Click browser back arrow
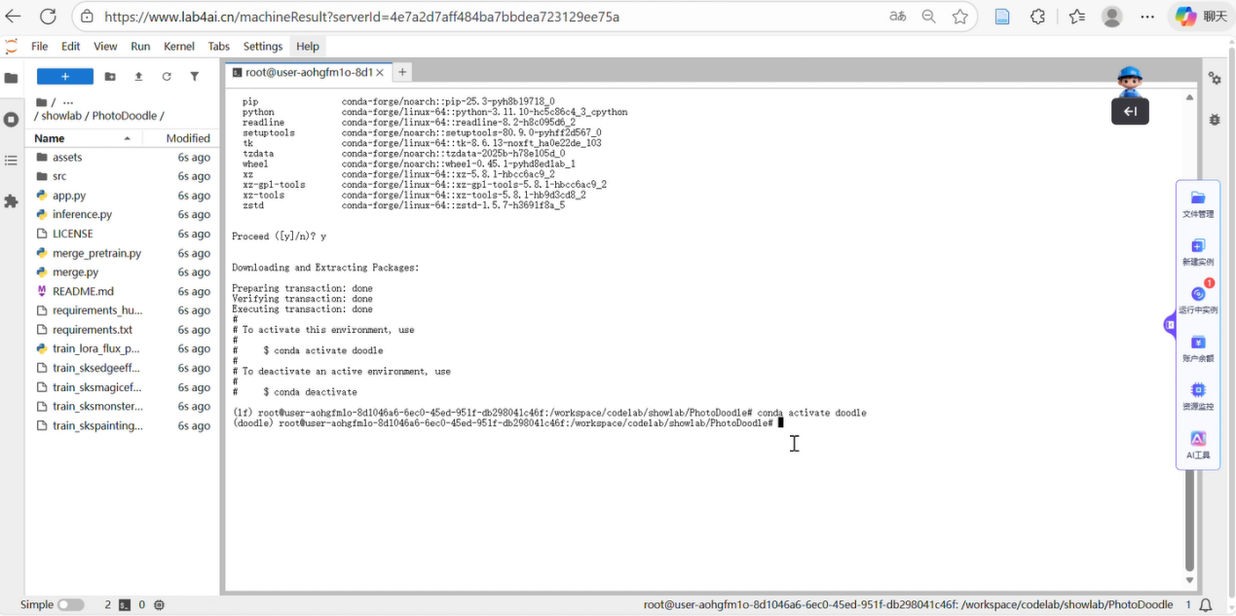This screenshot has height=616, width=1236. coord(14,17)
